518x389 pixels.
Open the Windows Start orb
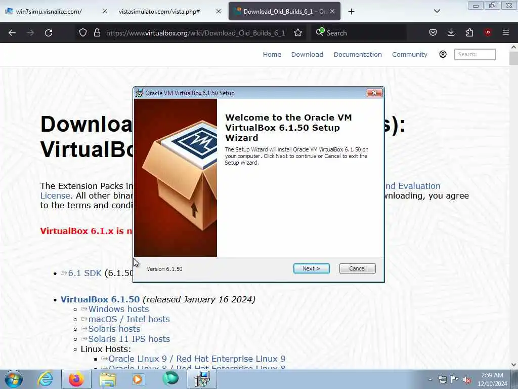pos(13,379)
